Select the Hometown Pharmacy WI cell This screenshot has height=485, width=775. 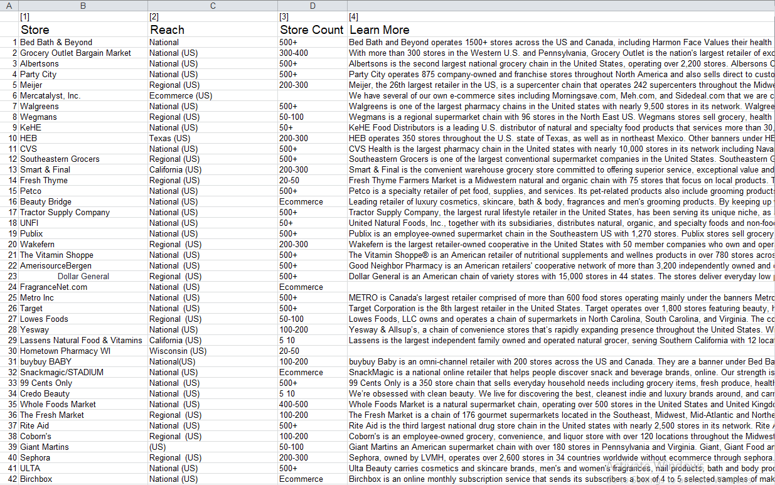tap(83, 351)
